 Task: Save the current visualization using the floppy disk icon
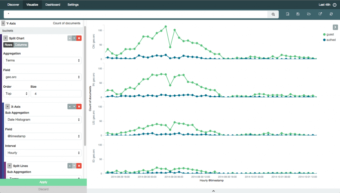[298, 14]
